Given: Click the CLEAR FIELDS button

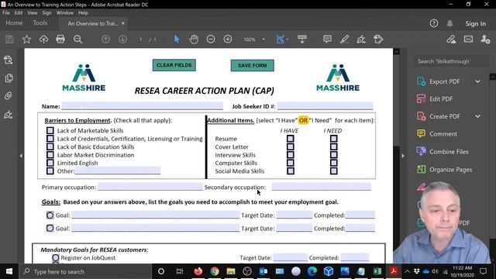Looking at the screenshot, I should [x=174, y=65].
